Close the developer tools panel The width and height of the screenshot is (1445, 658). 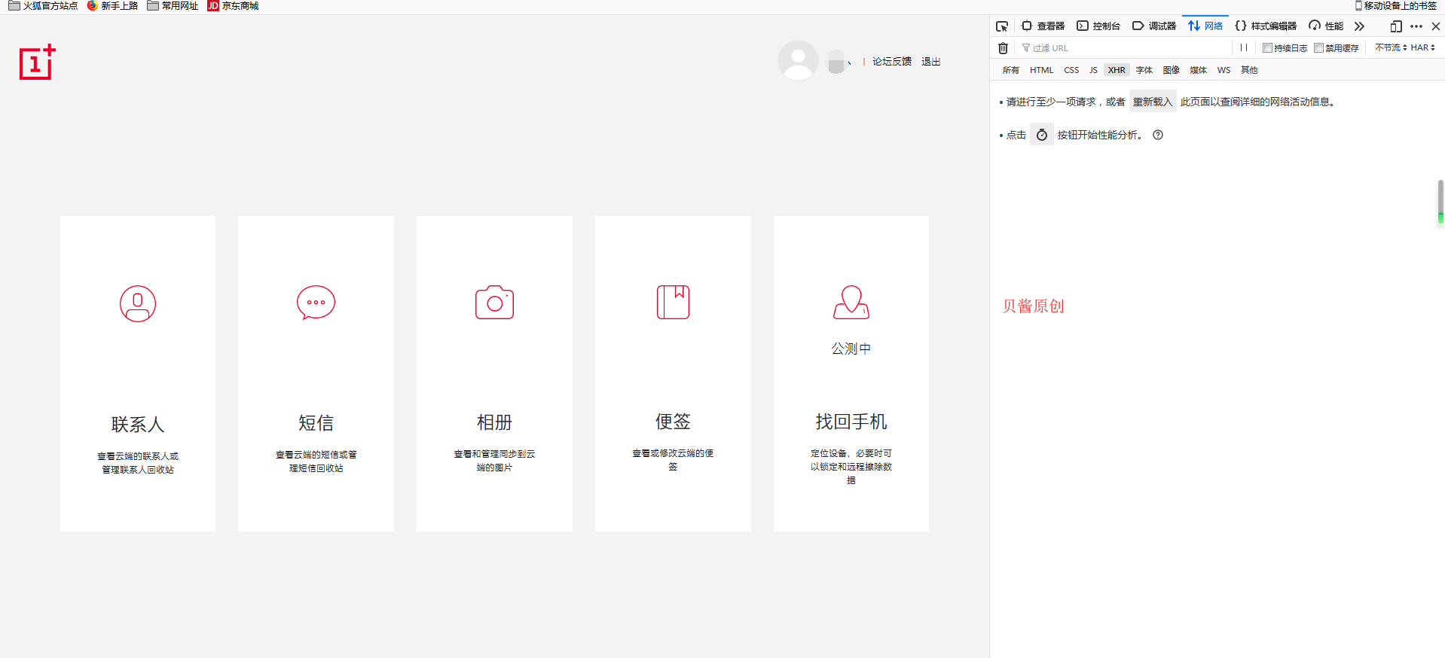pos(1436,26)
